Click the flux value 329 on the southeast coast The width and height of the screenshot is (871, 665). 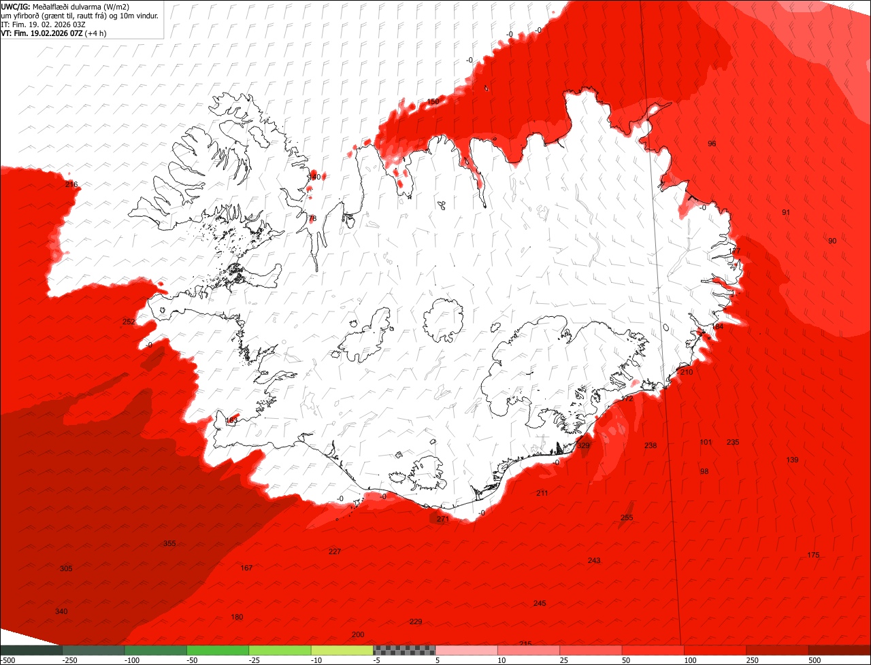pyautogui.click(x=584, y=445)
